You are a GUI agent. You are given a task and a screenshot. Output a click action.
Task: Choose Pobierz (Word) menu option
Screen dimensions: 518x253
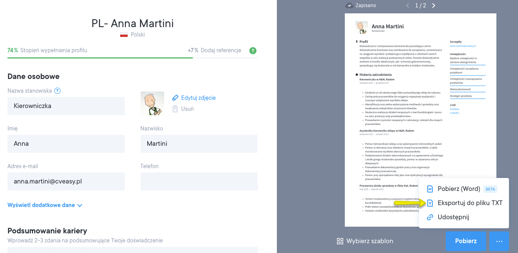[x=459, y=189]
